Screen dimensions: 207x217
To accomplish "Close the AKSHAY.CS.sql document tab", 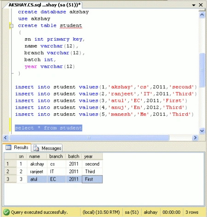I will (x=201, y=5).
